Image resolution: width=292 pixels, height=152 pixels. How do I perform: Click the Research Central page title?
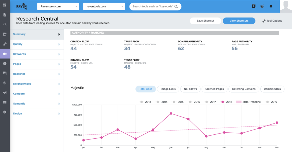[37, 19]
